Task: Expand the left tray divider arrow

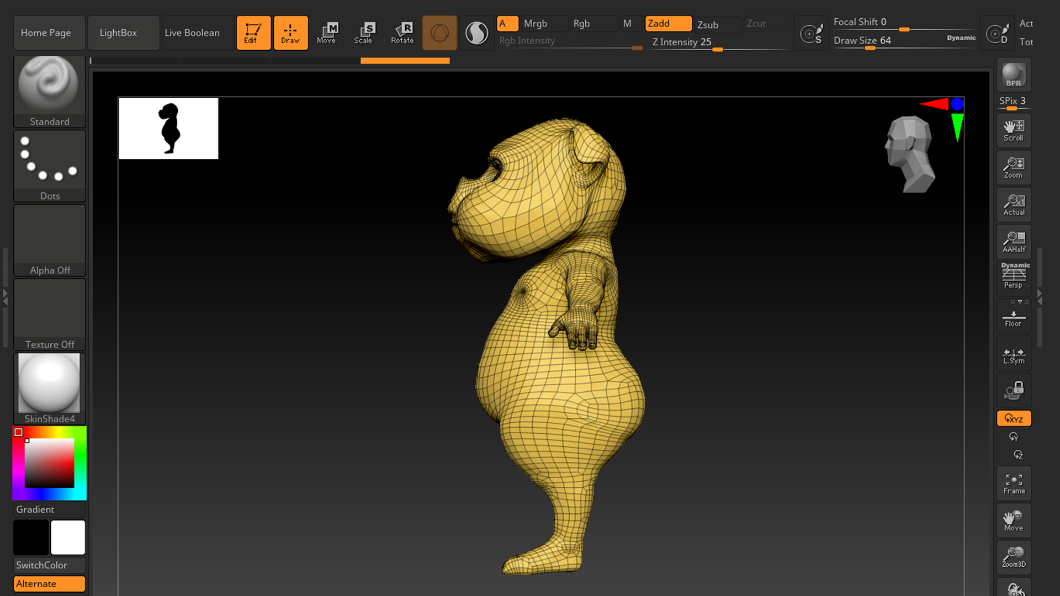Action: (x=6, y=297)
